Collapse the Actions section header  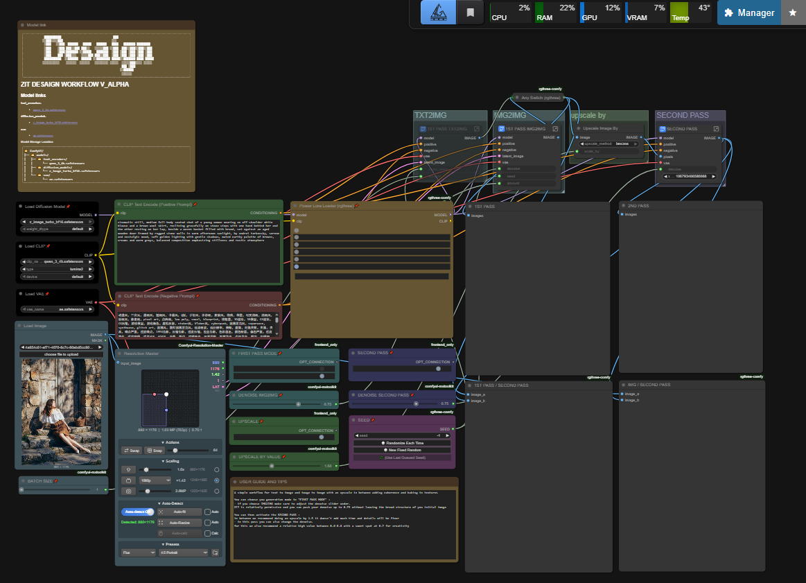170,441
